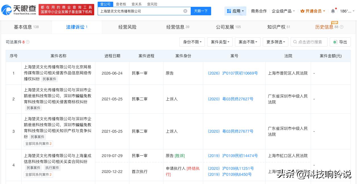Open case number 沪0109民初14474号

coord(233,156)
